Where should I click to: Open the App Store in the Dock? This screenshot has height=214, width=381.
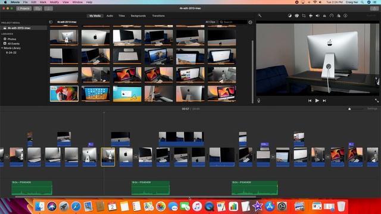click(x=270, y=206)
